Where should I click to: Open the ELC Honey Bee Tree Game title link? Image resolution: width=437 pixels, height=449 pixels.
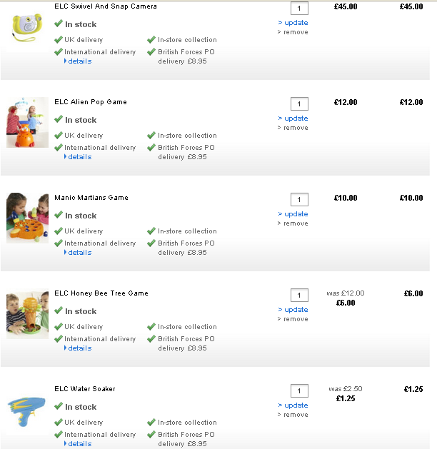point(101,293)
